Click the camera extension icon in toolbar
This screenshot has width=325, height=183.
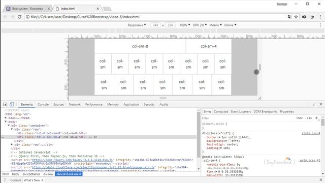pos(304,17)
